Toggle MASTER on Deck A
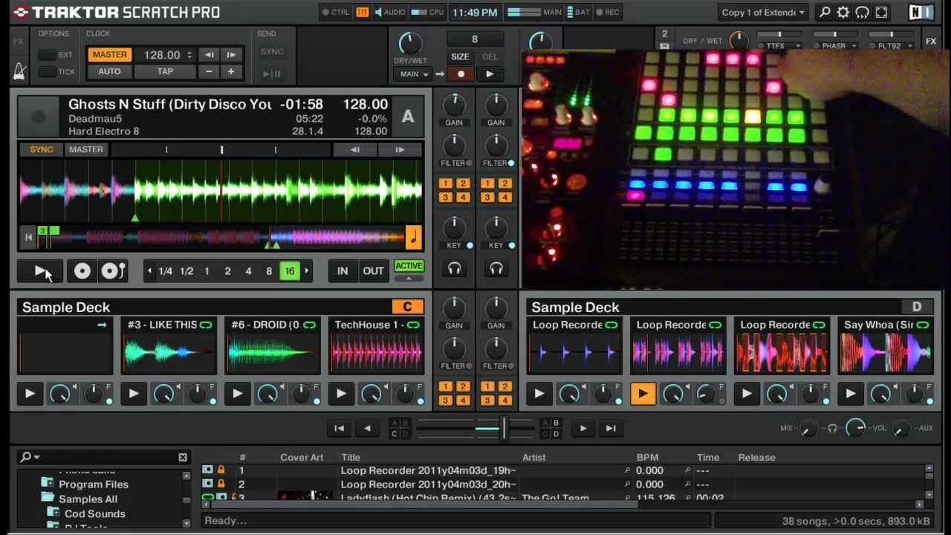 point(86,149)
